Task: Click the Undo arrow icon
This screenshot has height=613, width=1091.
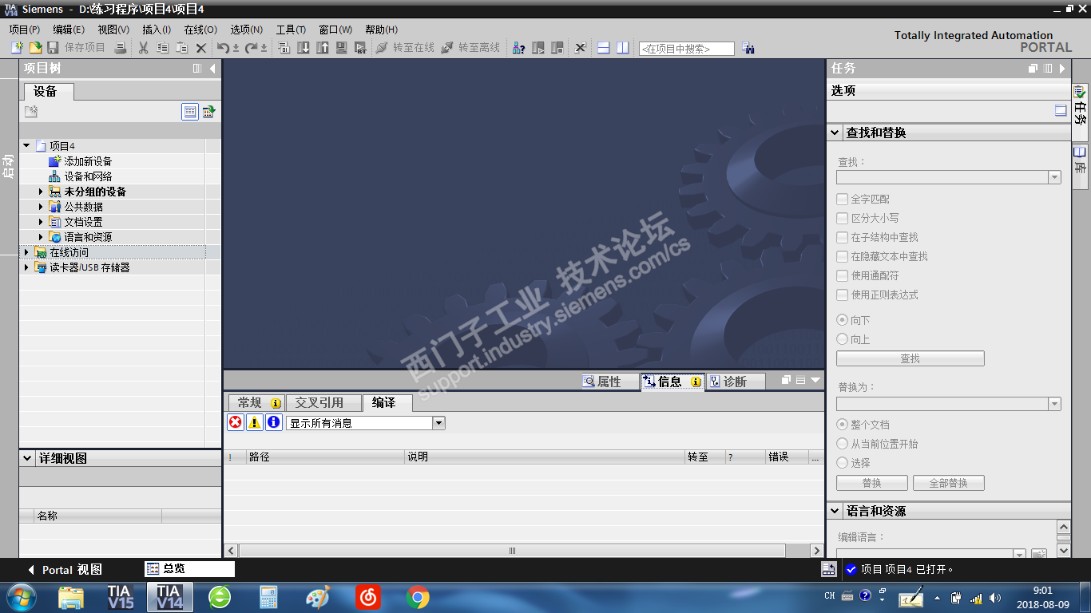Action: (x=223, y=48)
